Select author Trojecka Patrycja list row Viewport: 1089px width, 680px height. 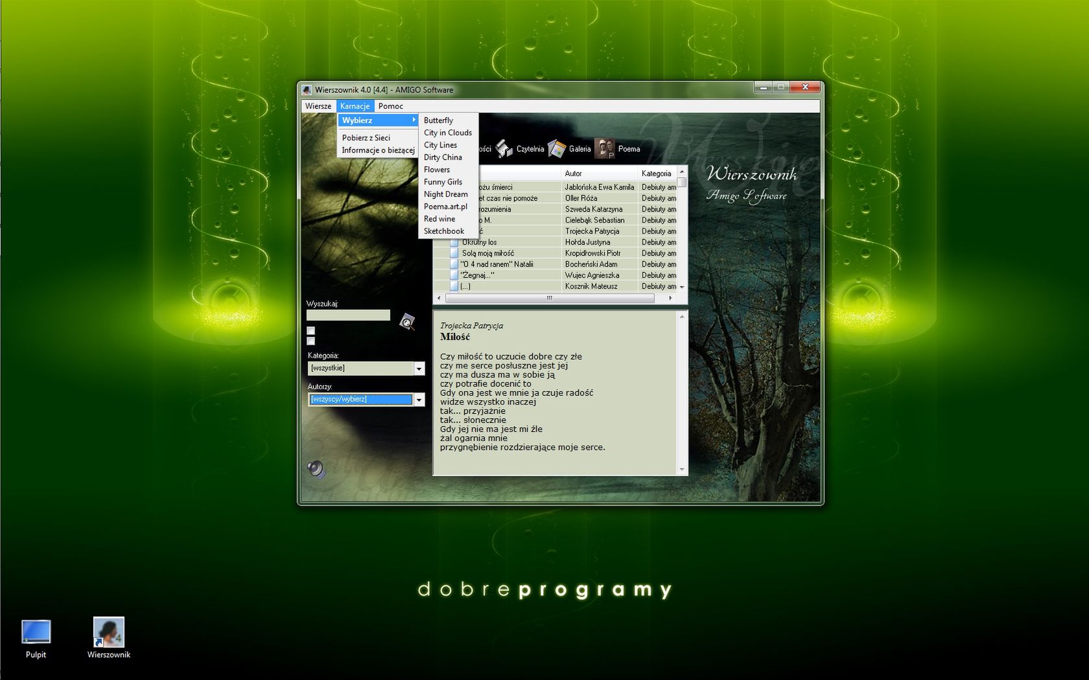point(599,231)
